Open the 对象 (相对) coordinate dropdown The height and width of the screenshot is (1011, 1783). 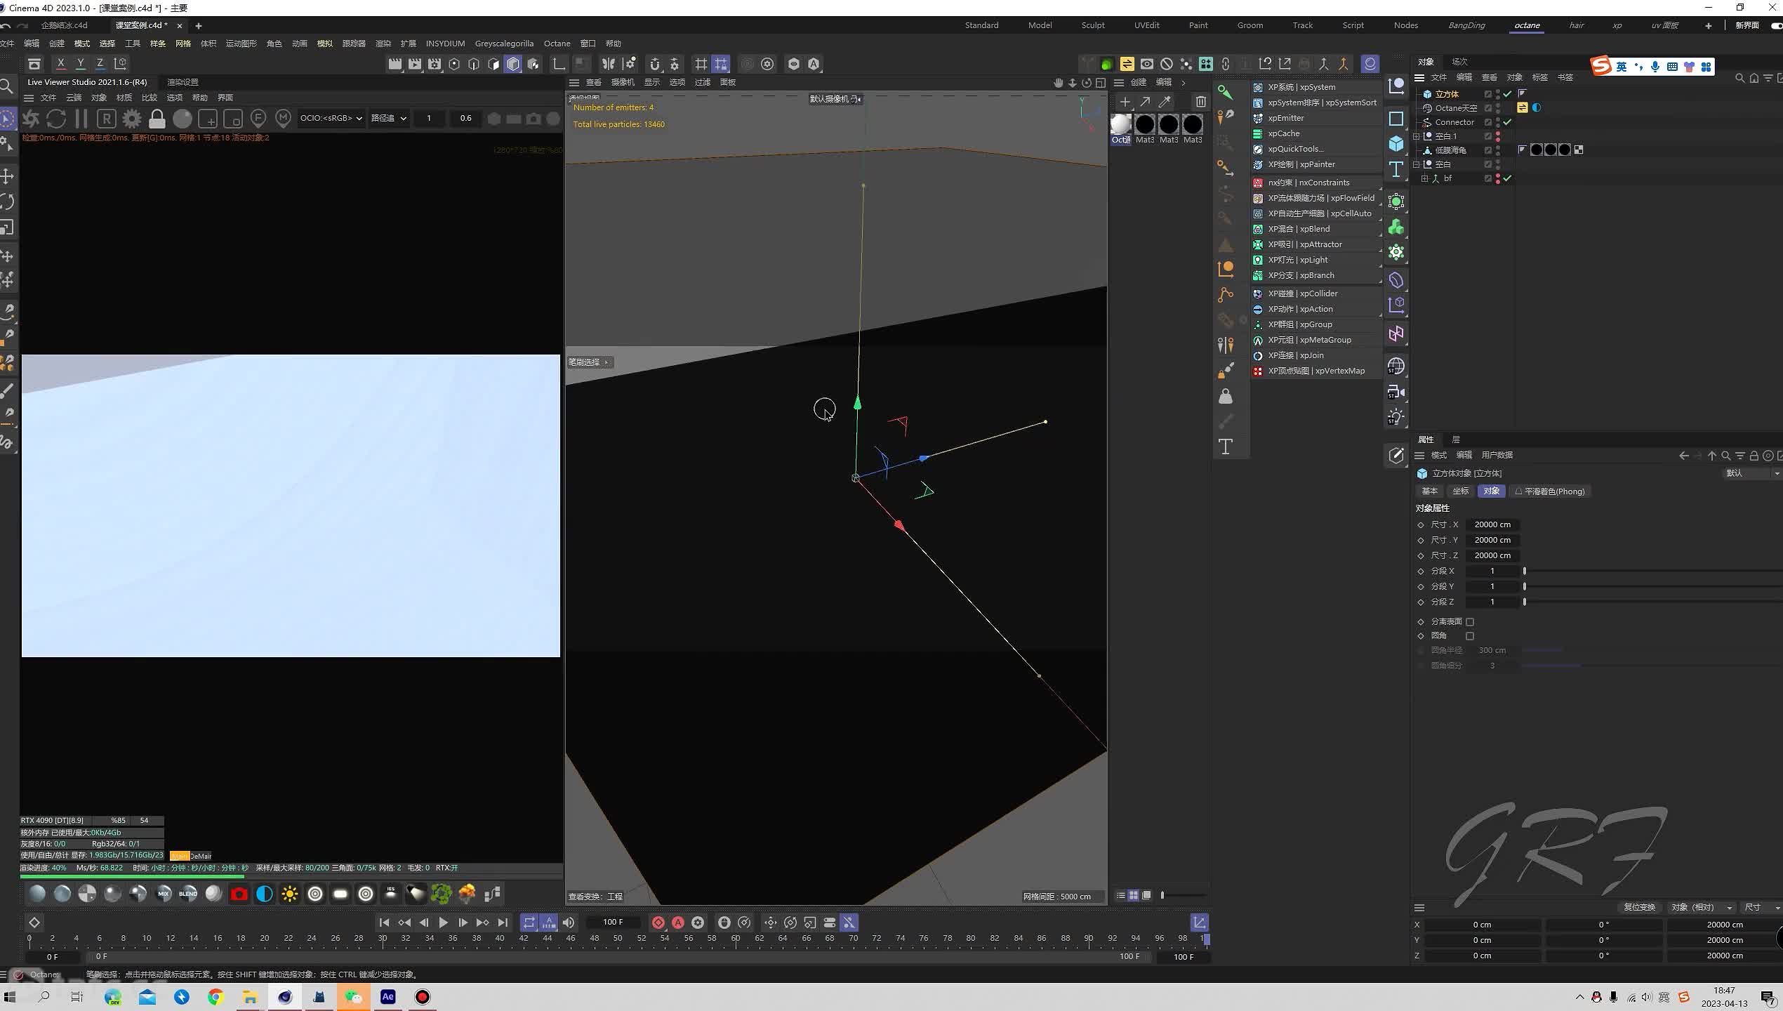tap(1701, 907)
